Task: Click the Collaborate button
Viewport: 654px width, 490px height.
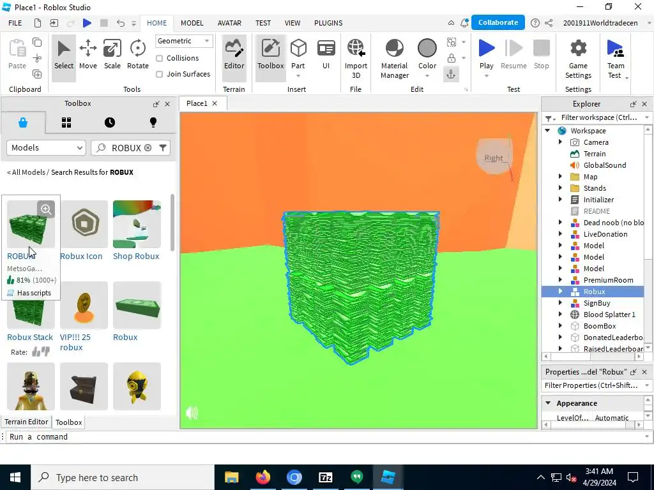Action: click(x=498, y=22)
